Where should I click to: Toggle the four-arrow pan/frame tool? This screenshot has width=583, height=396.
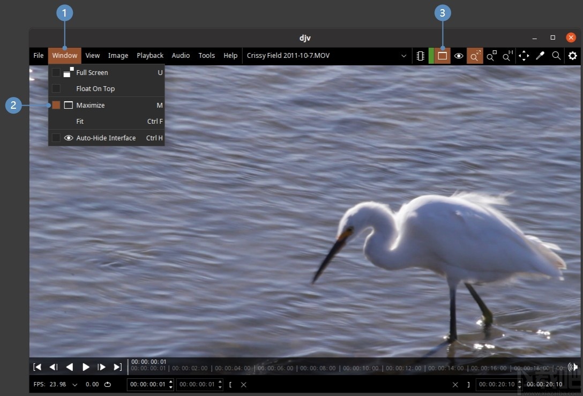524,56
